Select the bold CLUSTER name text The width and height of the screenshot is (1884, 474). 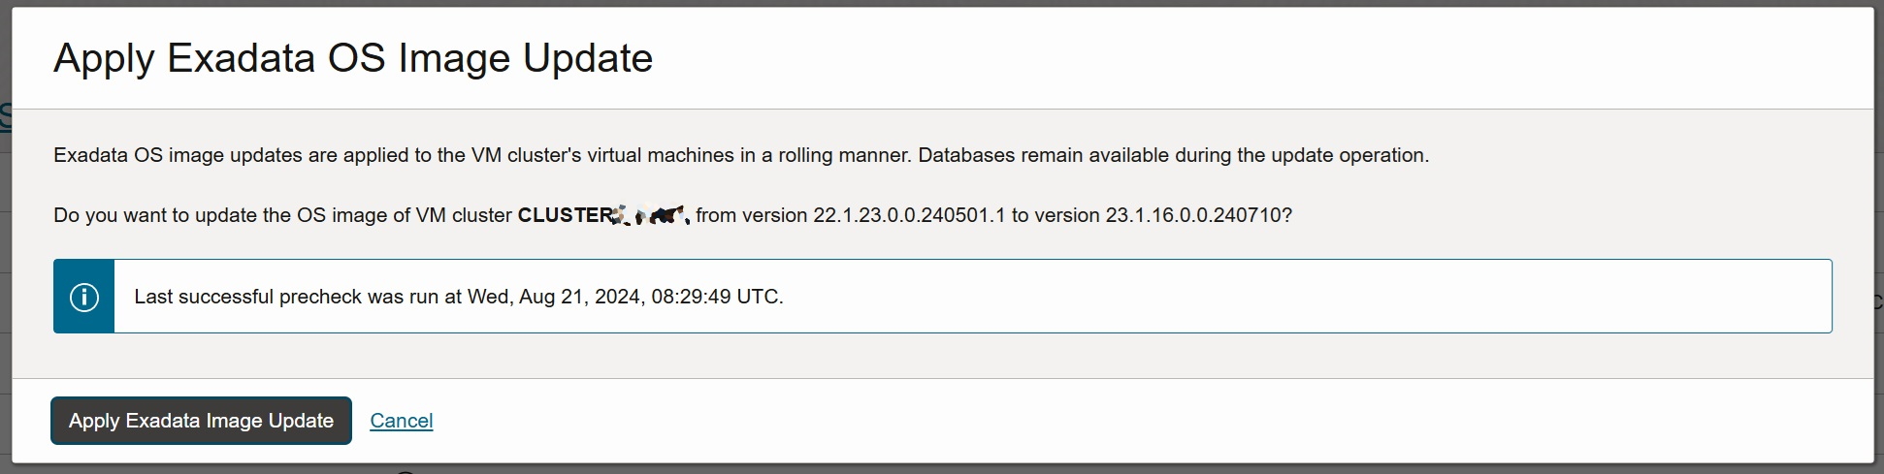(x=603, y=215)
